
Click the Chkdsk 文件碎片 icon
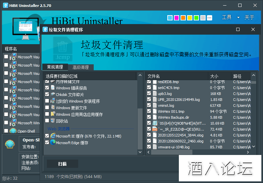(x=52, y=95)
